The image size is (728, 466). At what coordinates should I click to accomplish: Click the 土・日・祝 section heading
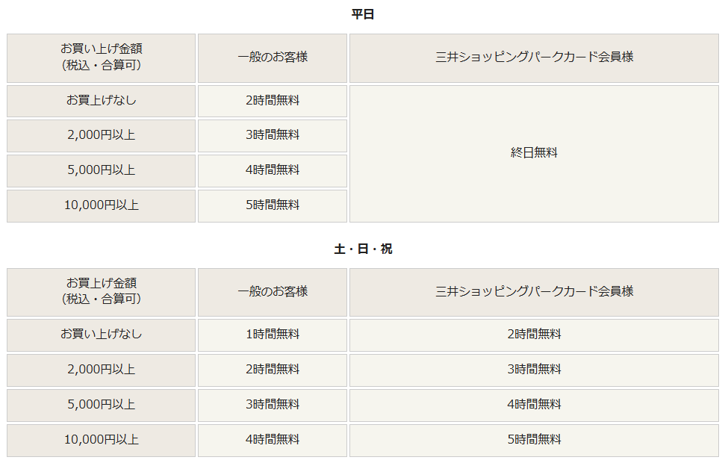(x=363, y=249)
